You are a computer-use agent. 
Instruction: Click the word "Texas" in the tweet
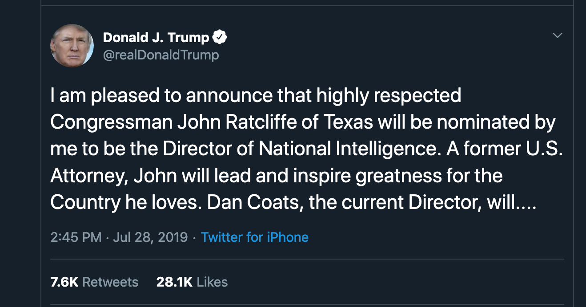[x=348, y=122]
